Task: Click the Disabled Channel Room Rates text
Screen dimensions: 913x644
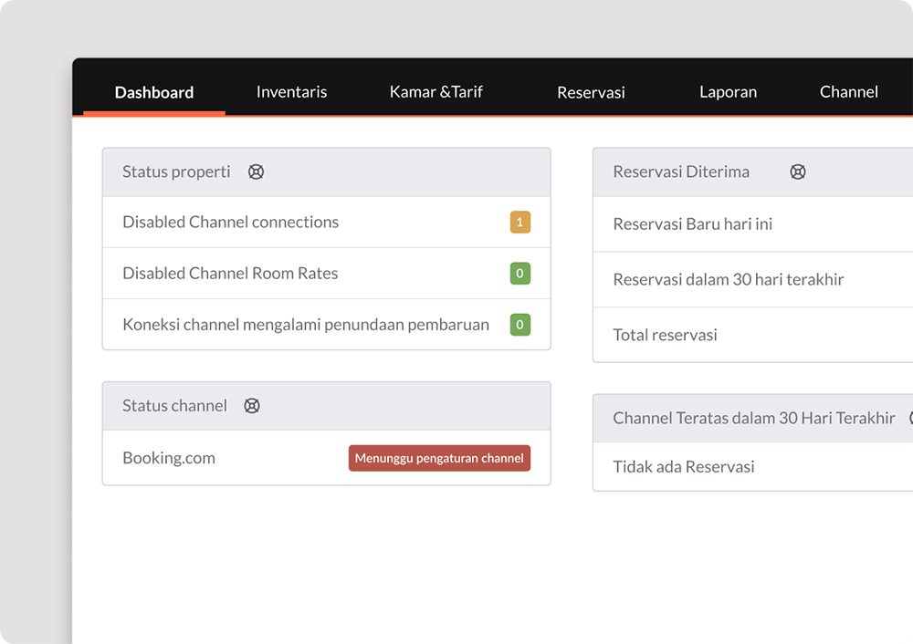Action: [x=230, y=273]
